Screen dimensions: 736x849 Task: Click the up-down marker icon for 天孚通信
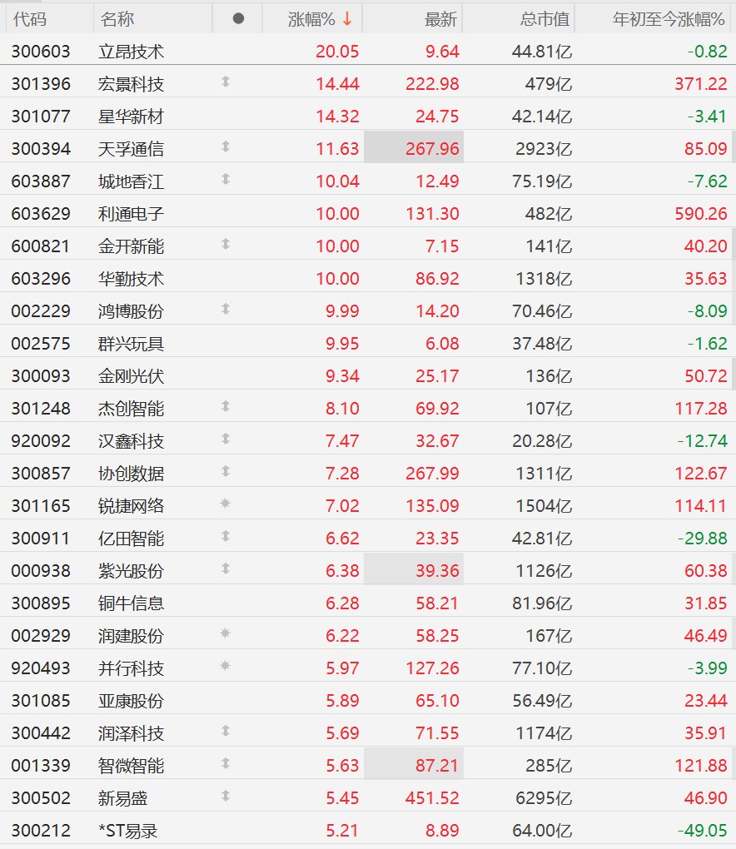point(226,146)
